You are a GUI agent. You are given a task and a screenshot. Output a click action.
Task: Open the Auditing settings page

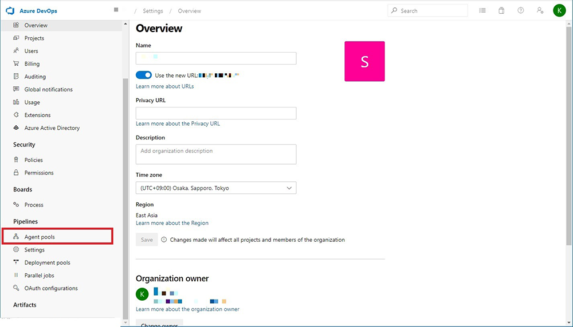(x=35, y=77)
